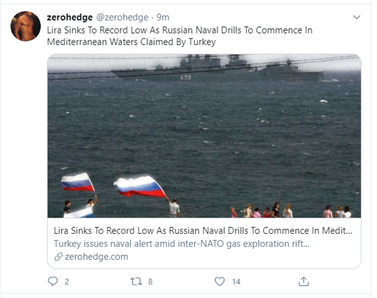Image resolution: width=377 pixels, height=298 pixels.
Task: Click the retweet count of 8
Action: (150, 282)
